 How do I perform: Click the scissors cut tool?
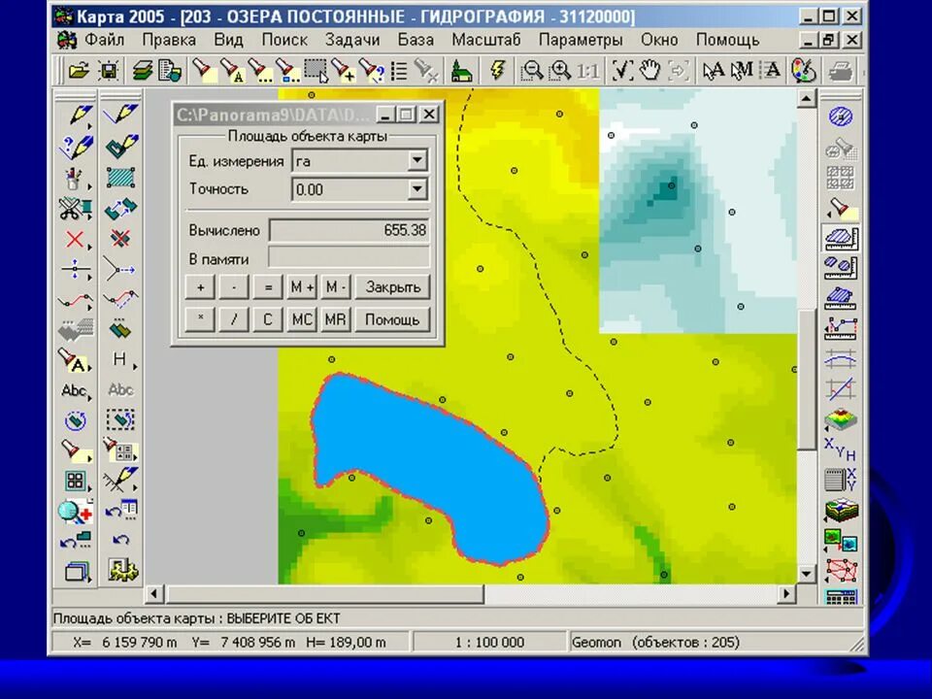[x=76, y=209]
